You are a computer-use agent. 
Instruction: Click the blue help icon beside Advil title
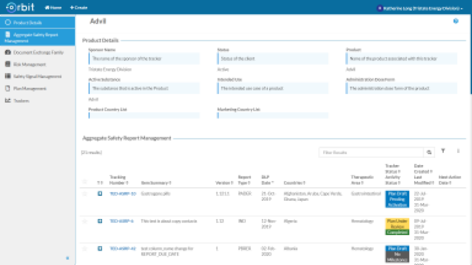point(456,21)
